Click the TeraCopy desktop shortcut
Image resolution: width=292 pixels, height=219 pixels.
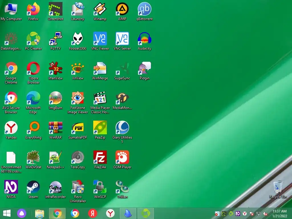(78, 160)
